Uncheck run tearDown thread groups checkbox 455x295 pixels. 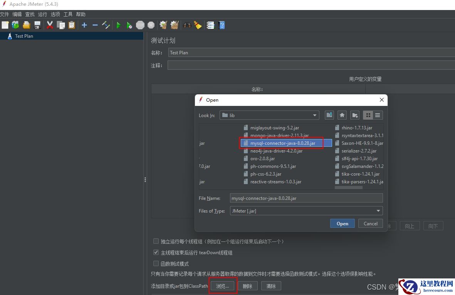coord(156,252)
